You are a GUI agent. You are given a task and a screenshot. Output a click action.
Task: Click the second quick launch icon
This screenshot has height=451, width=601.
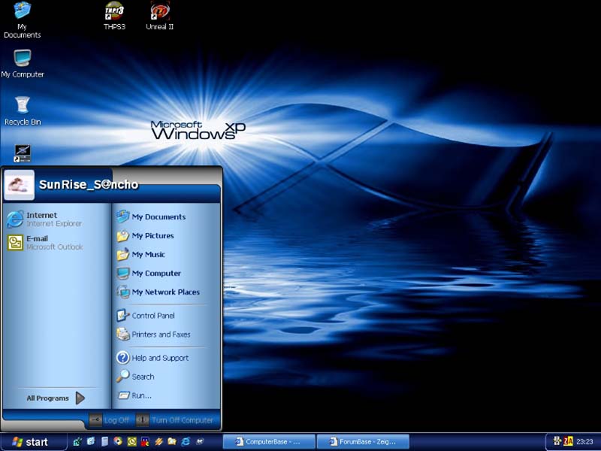91,441
